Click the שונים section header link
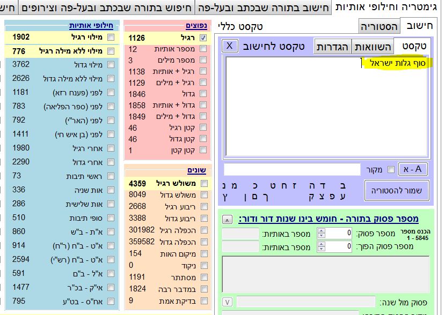This screenshot has height=315, width=445. [198, 170]
